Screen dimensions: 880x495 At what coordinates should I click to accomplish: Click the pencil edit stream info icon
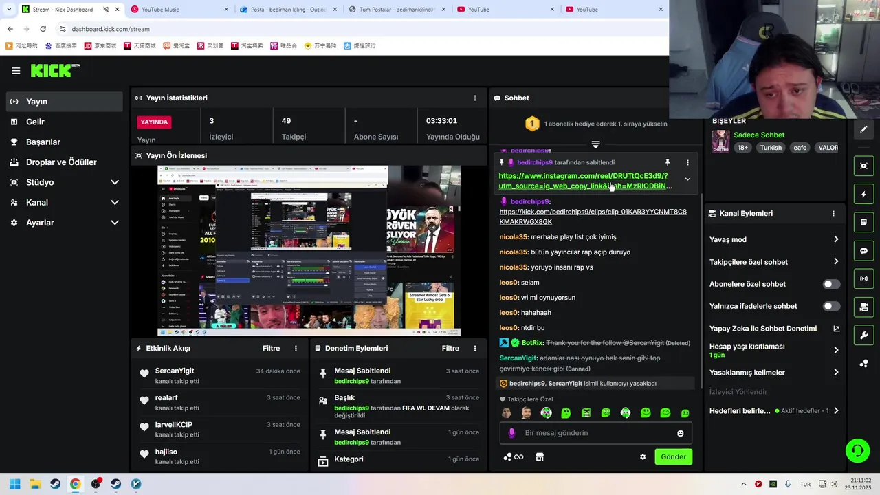pos(864,129)
